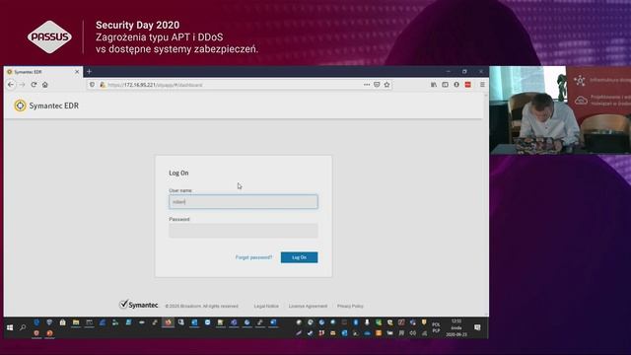Click the Symantec EDR logo
The image size is (631, 355).
click(46, 106)
